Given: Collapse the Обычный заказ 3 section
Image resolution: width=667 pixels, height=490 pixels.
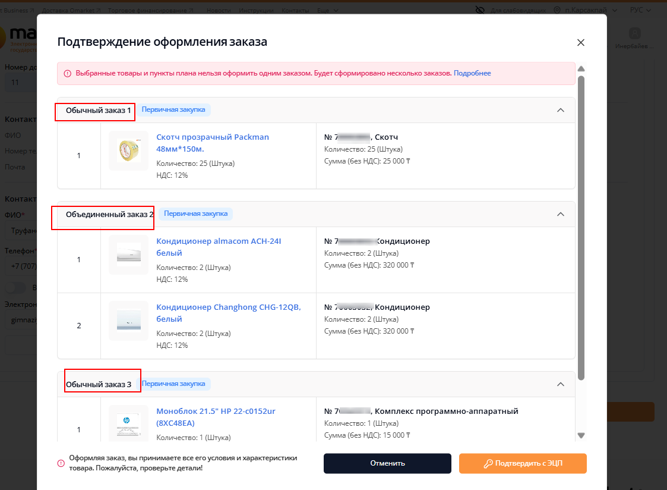Looking at the screenshot, I should 561,384.
